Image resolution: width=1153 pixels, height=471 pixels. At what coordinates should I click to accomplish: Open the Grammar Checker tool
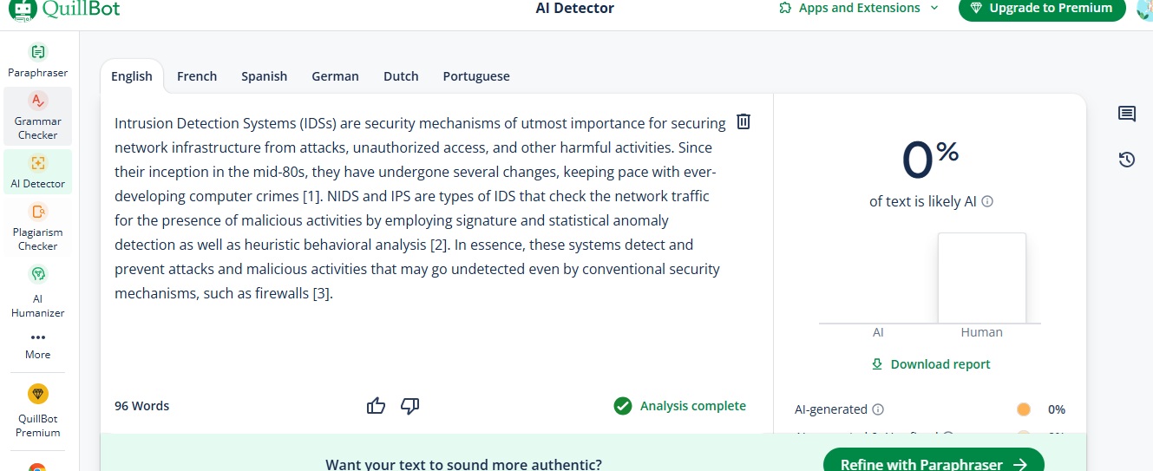[x=37, y=116]
